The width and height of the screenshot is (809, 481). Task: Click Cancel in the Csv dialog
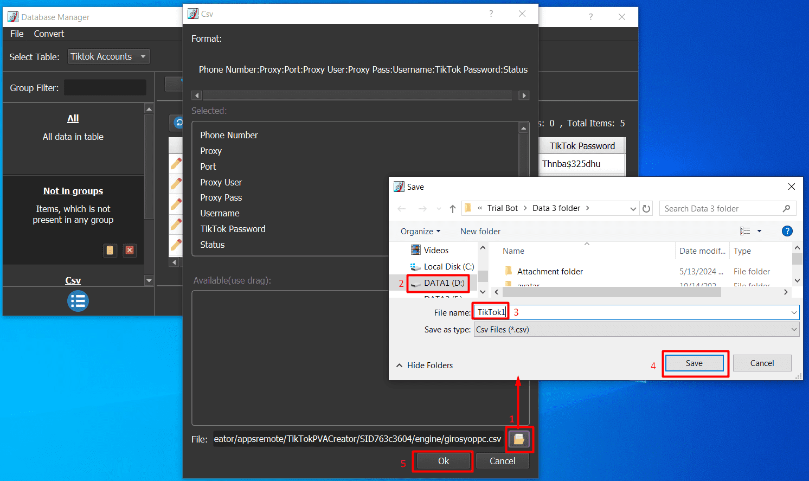coord(503,461)
